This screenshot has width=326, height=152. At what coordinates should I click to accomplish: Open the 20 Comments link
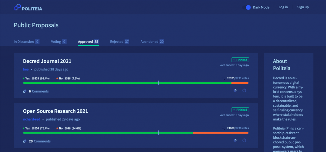(x=40, y=141)
